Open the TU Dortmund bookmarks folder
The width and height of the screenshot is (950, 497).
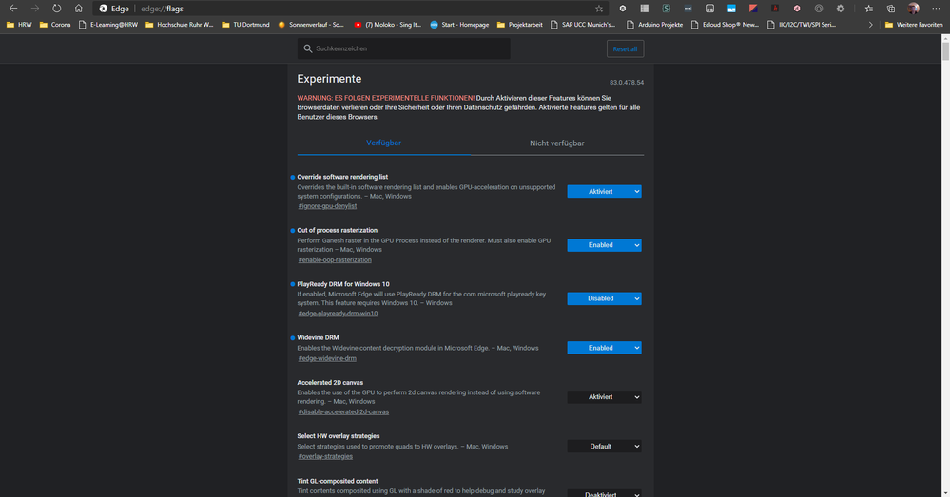[x=245, y=25]
